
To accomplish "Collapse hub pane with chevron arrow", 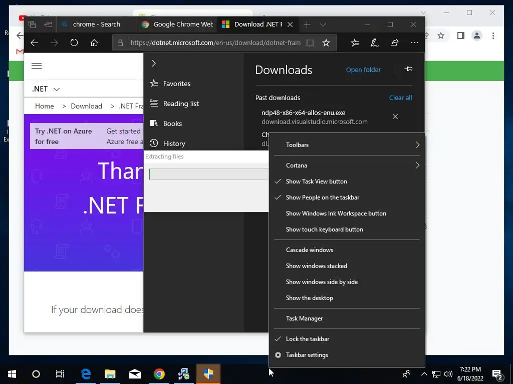I will pyautogui.click(x=154, y=63).
